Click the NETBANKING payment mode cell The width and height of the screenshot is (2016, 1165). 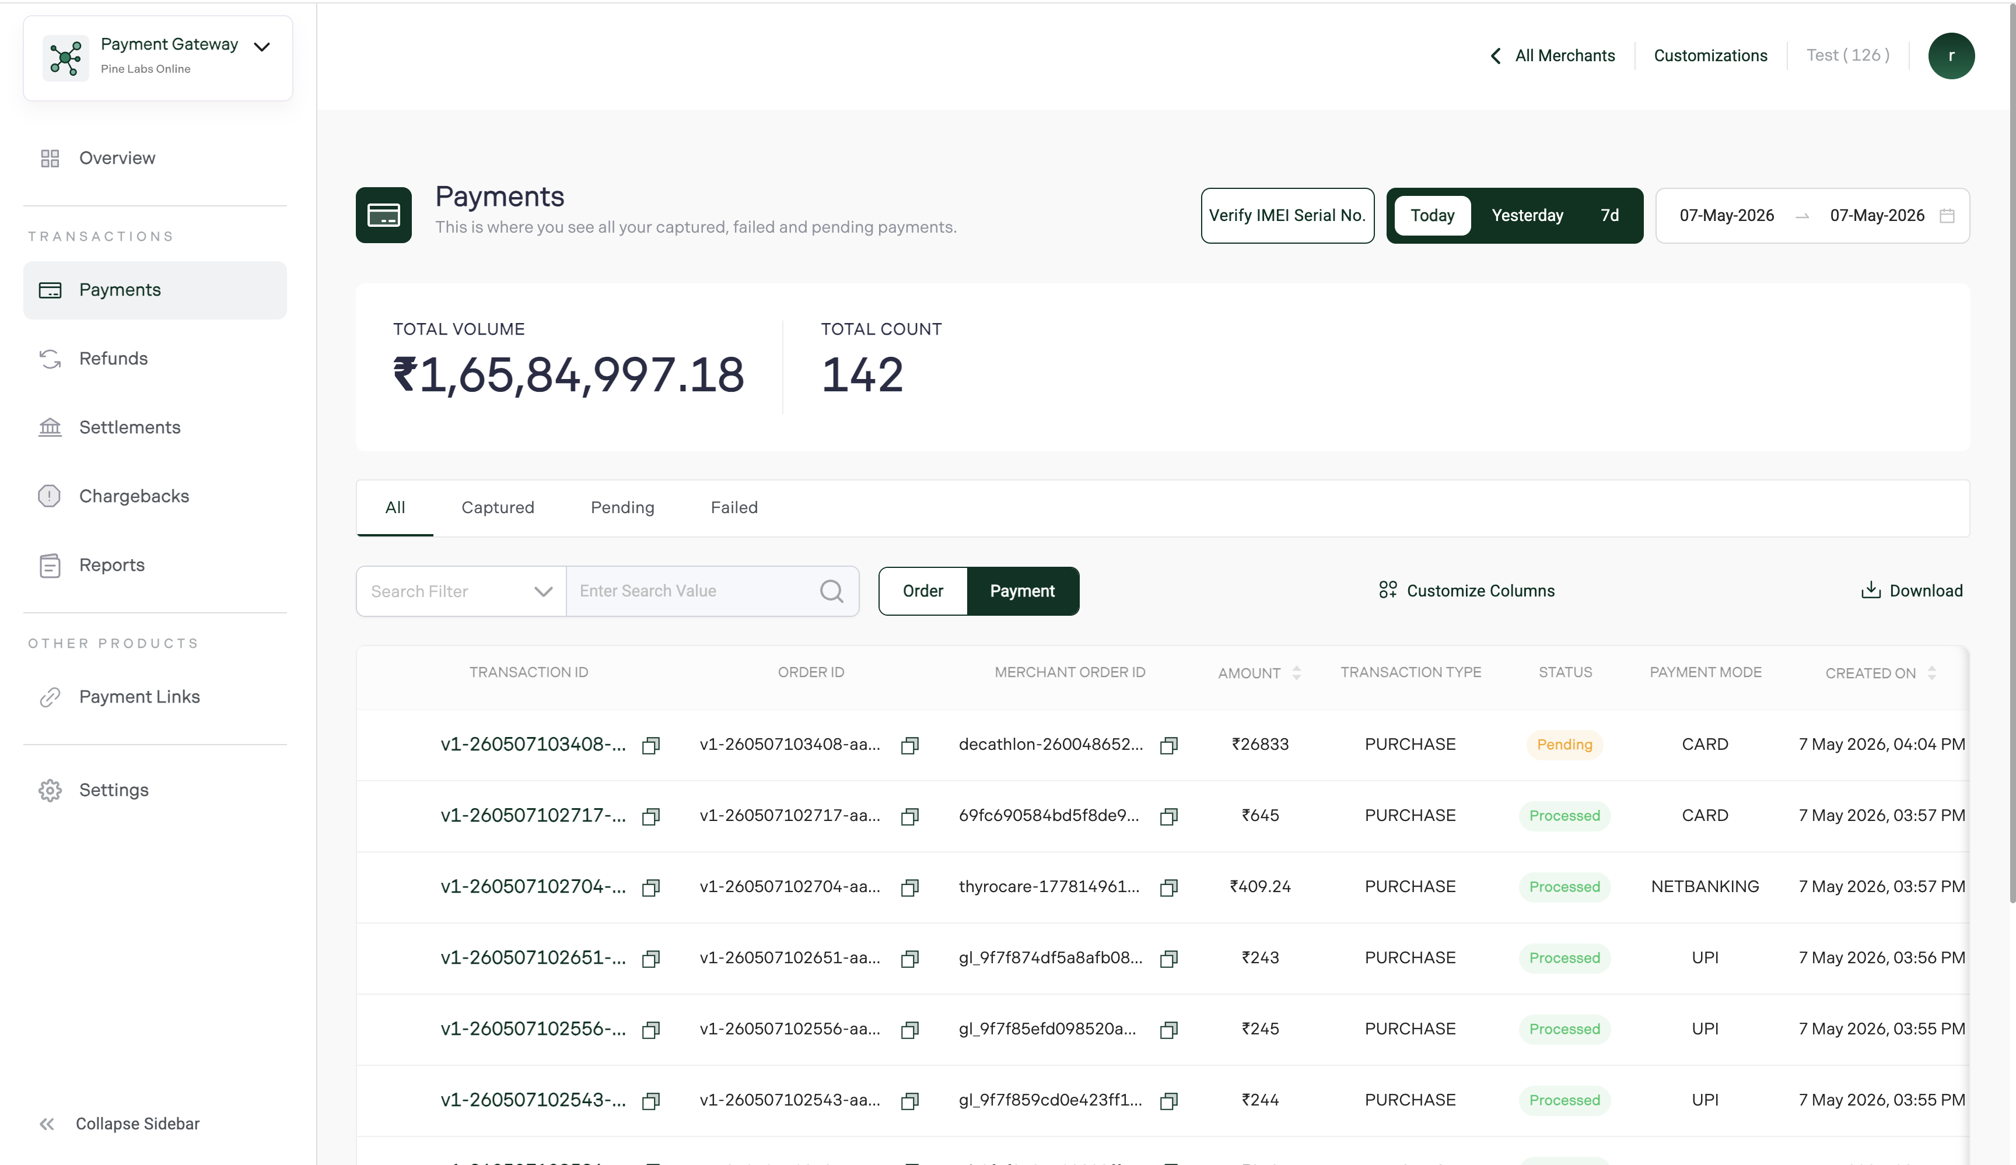click(x=1705, y=887)
